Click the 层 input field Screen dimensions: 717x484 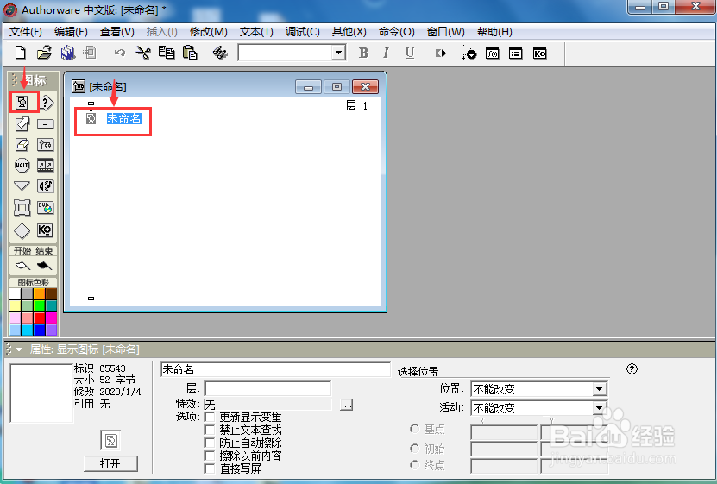tap(268, 388)
